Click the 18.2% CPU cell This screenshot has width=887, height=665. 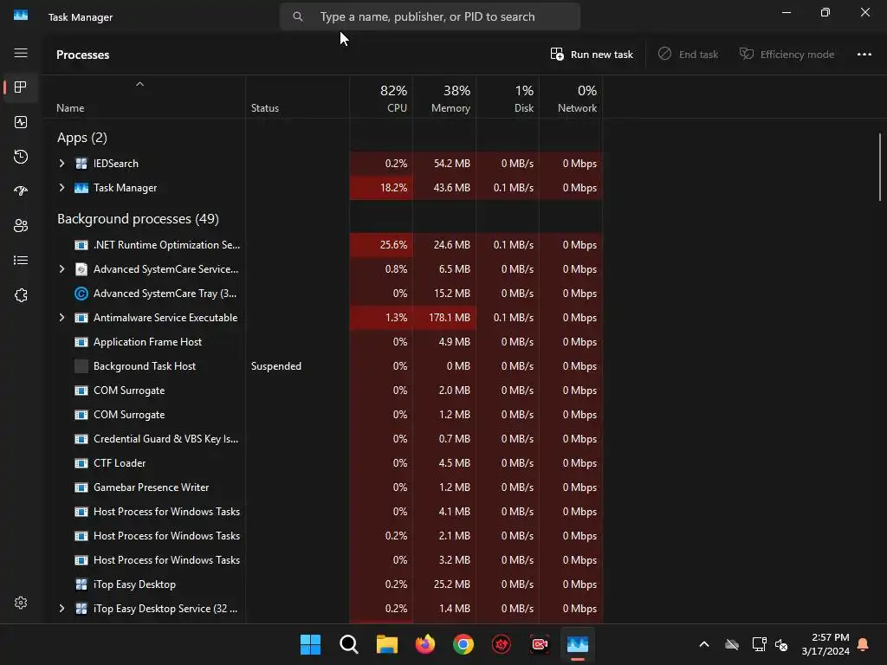tap(381, 188)
